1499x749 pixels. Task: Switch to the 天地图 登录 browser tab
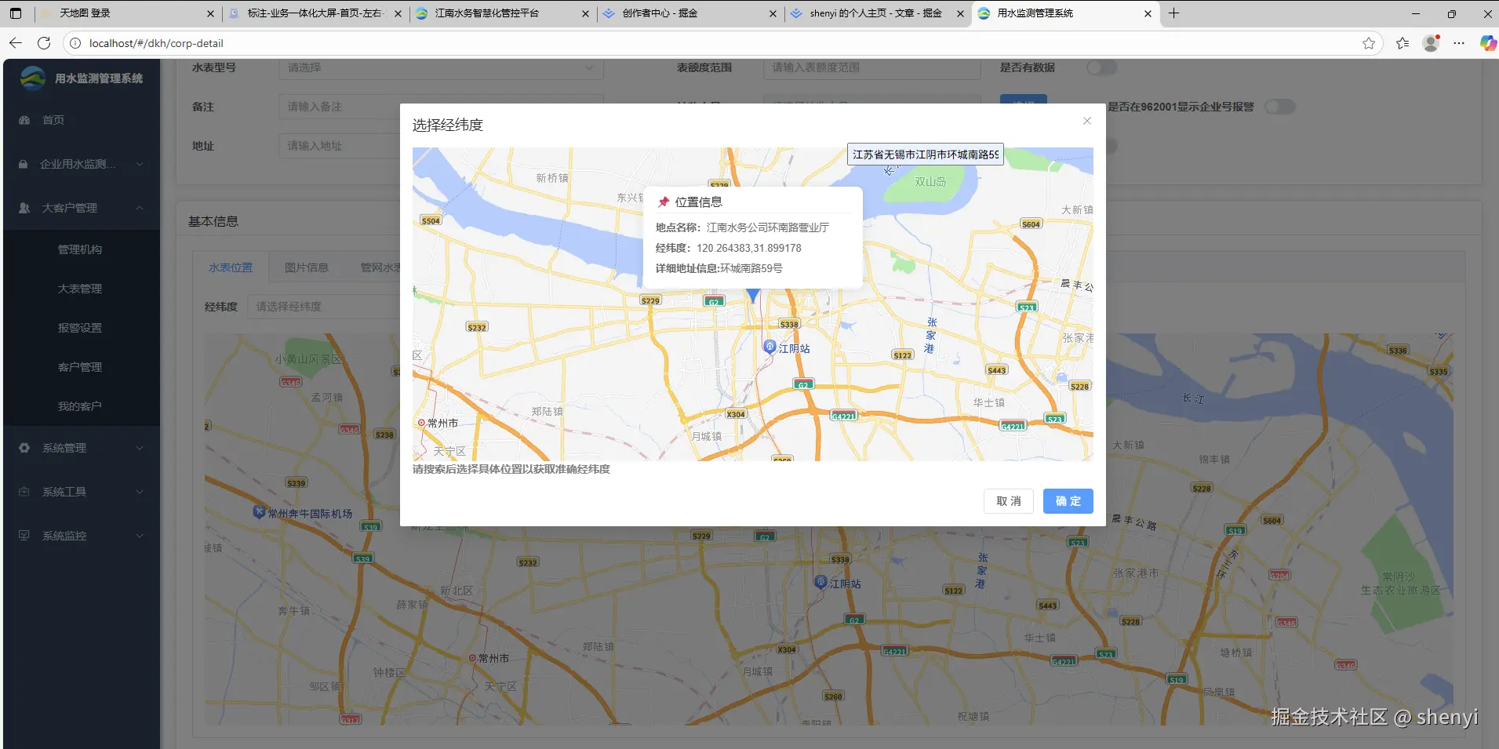[x=126, y=13]
